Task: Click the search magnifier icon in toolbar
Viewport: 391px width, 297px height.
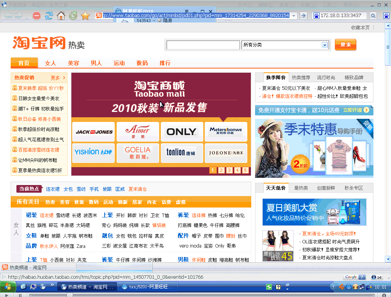Action: 373,16
